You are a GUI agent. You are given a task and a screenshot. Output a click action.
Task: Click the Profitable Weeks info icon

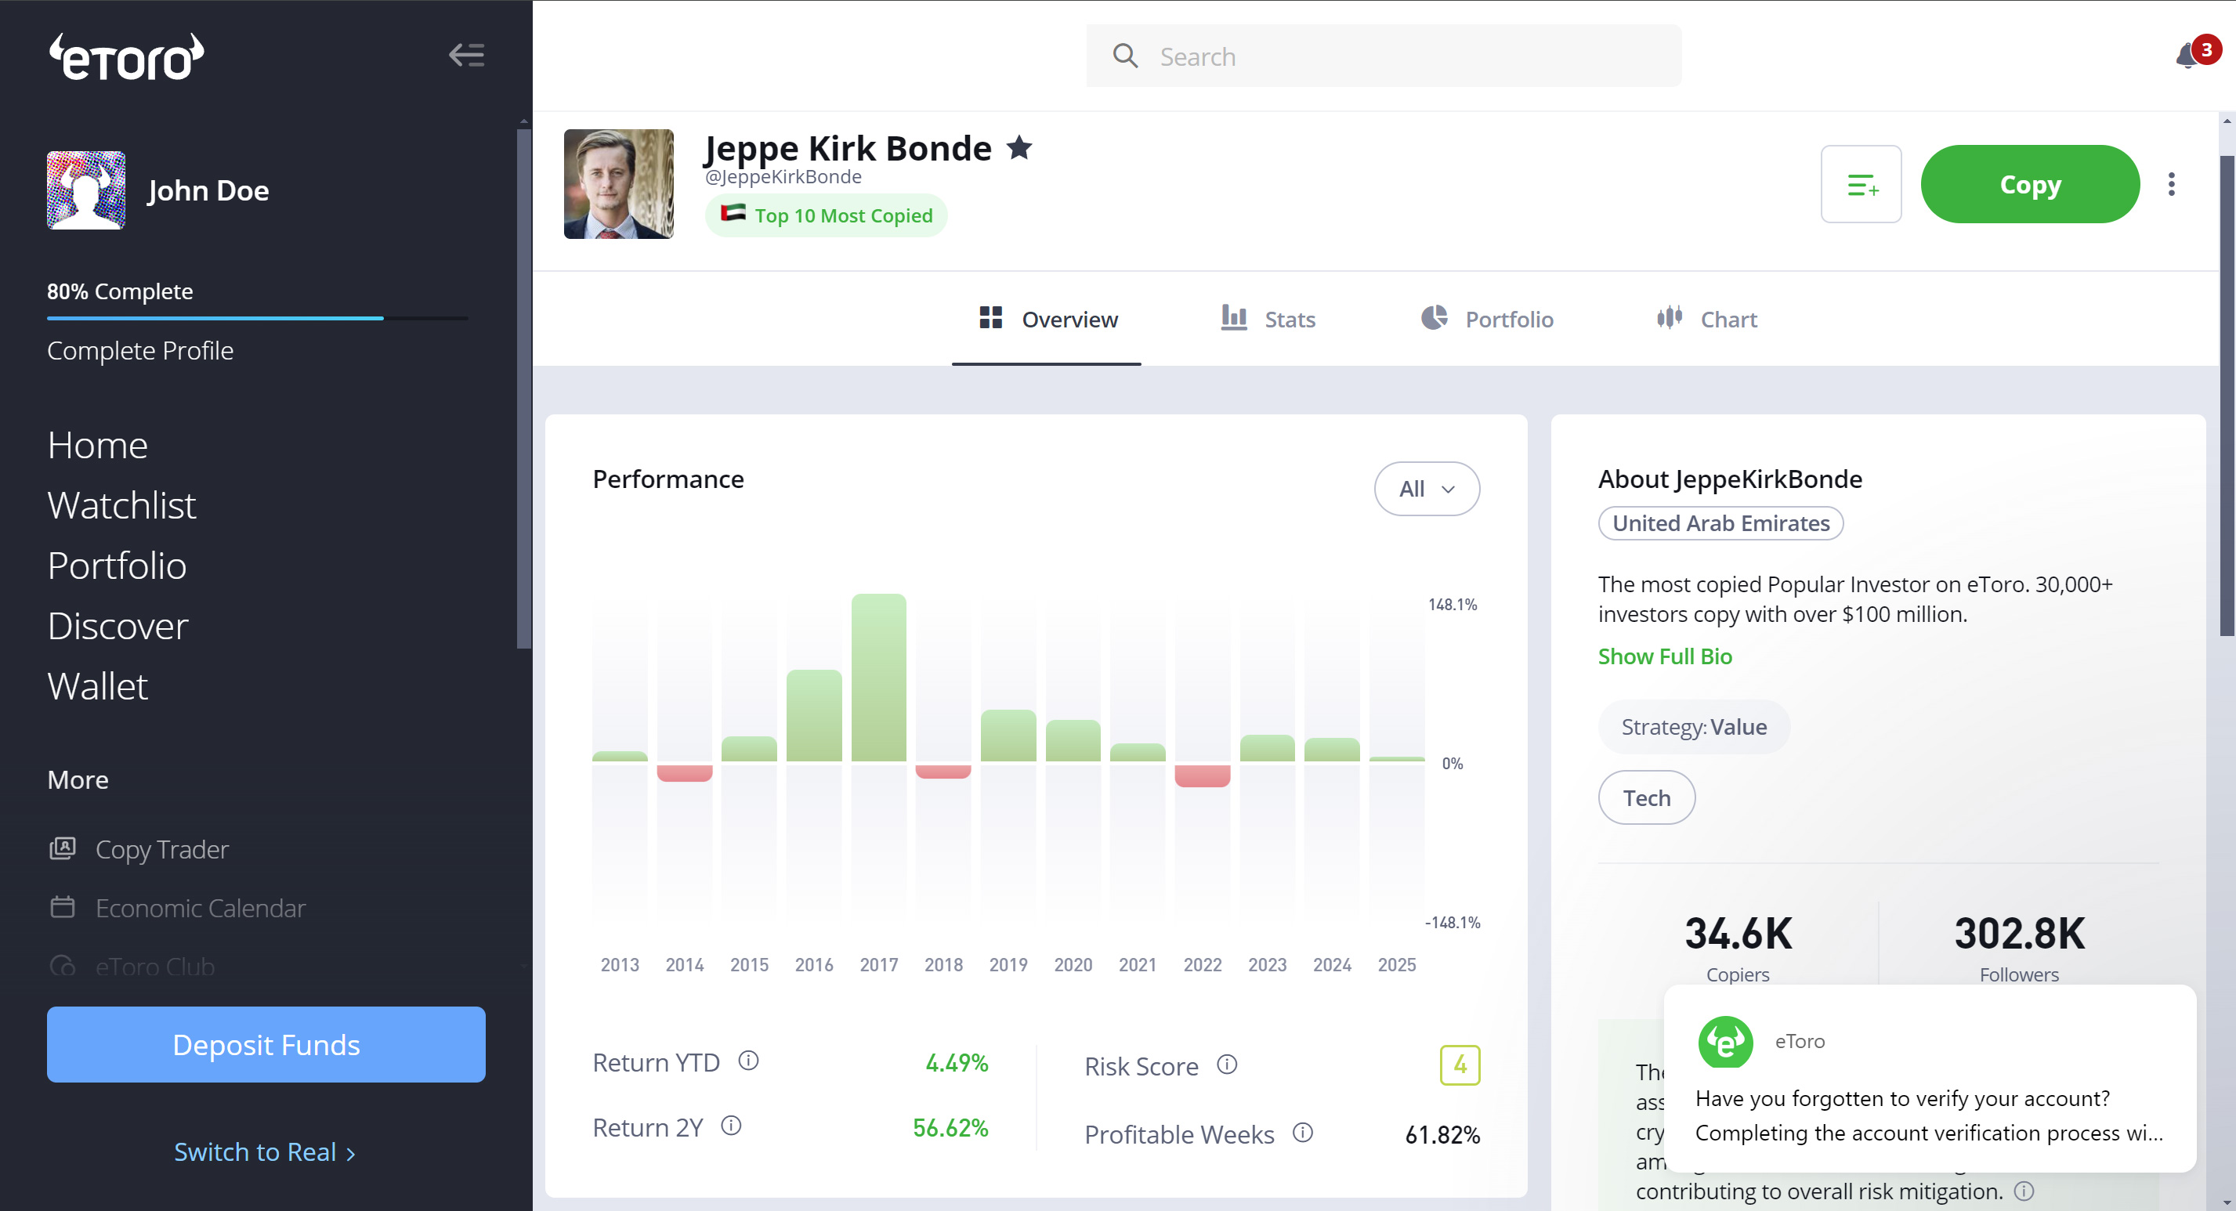pos(1302,1132)
